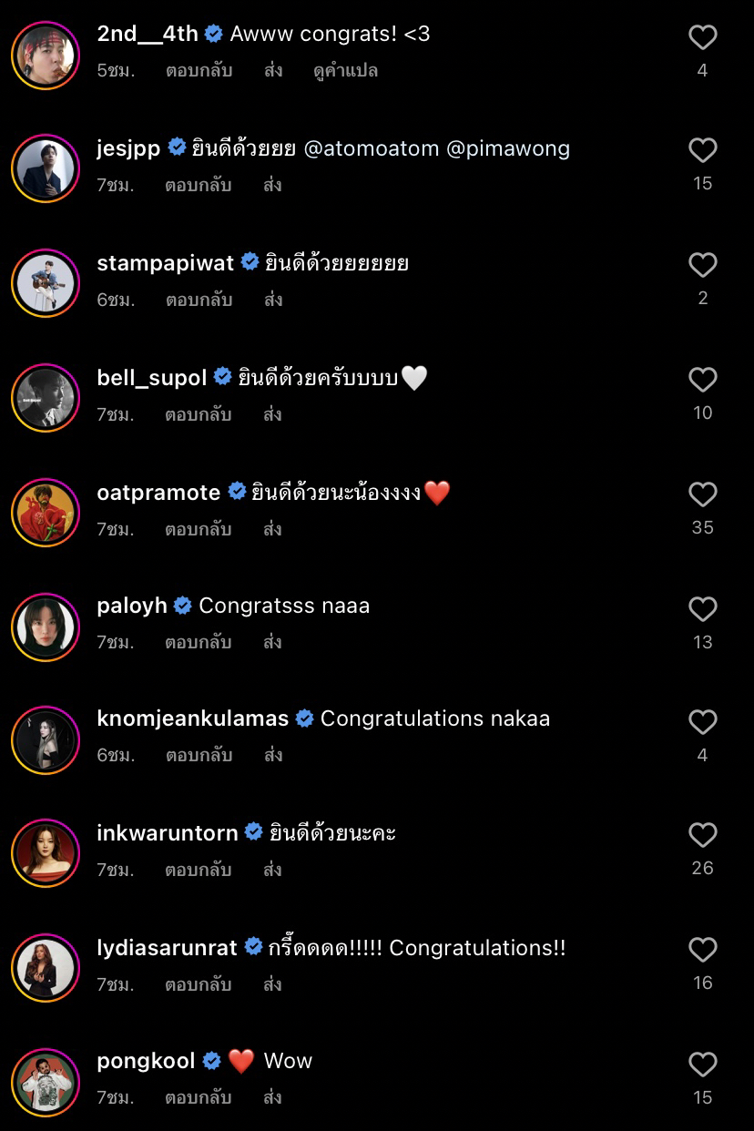Tap the heart on jesjpp's comment
This screenshot has width=754, height=1131.
pyautogui.click(x=702, y=150)
